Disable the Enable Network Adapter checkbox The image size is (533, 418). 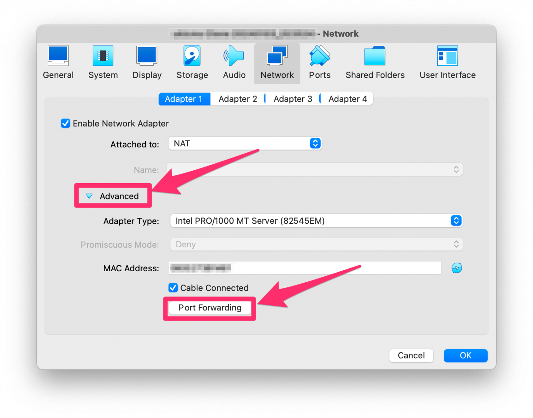point(66,123)
